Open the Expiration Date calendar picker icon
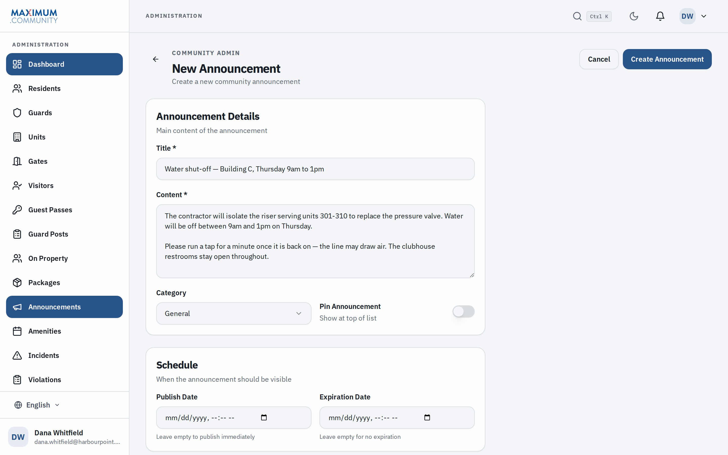Viewport: 728px width, 455px height. (427, 417)
